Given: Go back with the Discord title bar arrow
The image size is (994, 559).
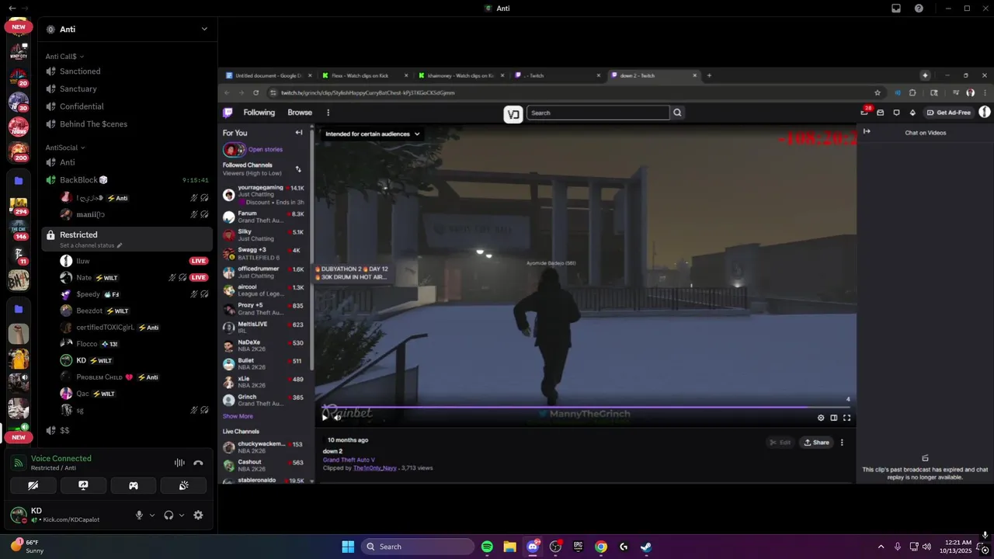Looking at the screenshot, I should (12, 9).
